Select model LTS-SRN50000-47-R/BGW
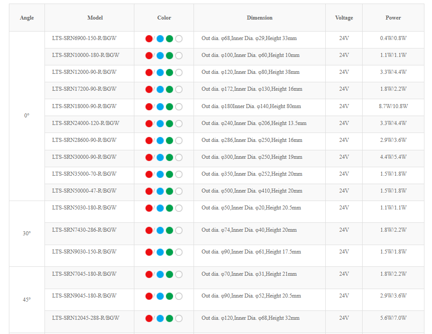Image resolution: width=432 pixels, height=334 pixels. coord(84,191)
